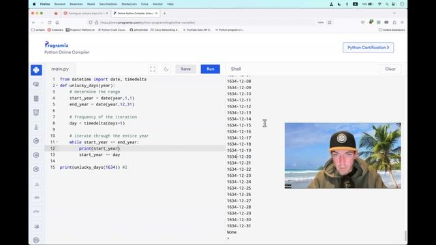Toggle dark mode with moon icon
The height and width of the screenshot is (245, 436).
(166, 69)
